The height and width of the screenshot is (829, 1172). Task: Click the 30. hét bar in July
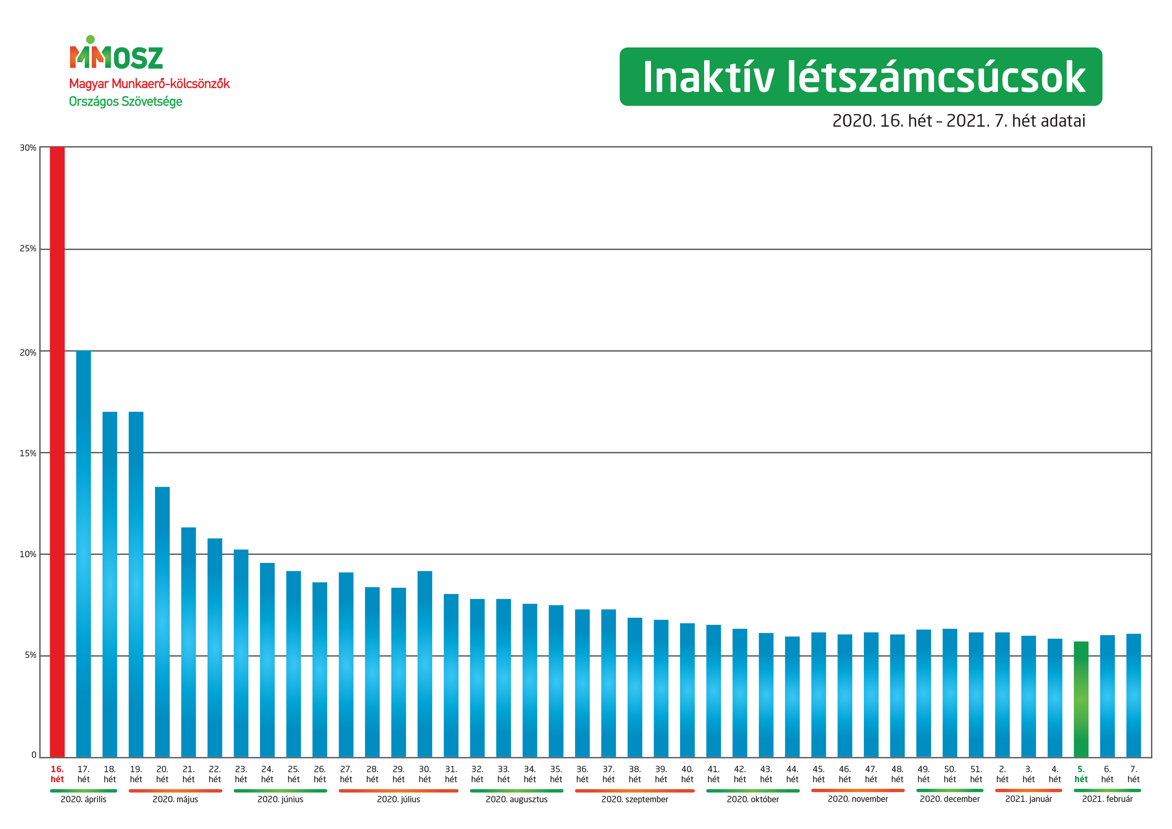(424, 664)
